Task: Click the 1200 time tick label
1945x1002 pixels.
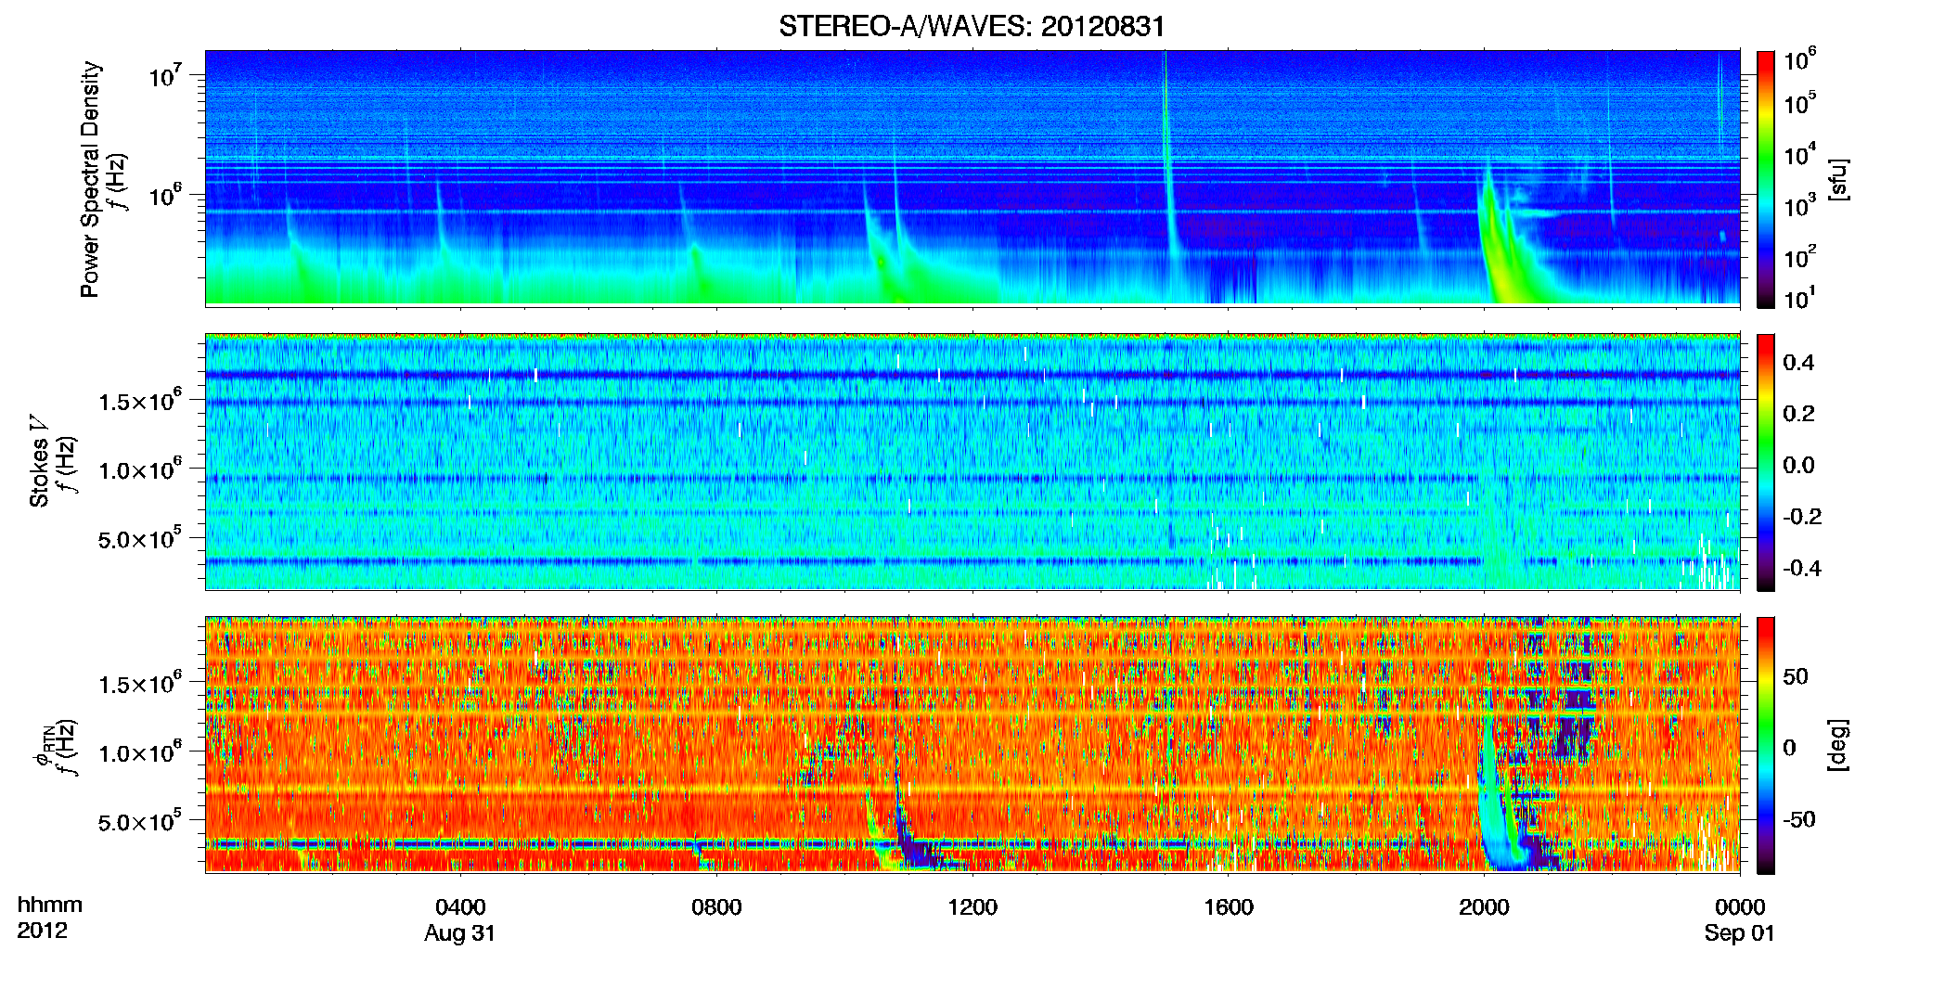Action: [x=972, y=906]
